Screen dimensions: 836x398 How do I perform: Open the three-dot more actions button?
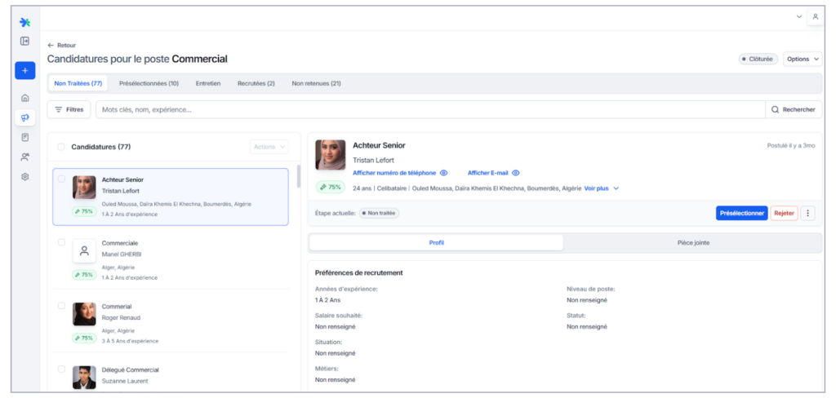[x=807, y=213]
